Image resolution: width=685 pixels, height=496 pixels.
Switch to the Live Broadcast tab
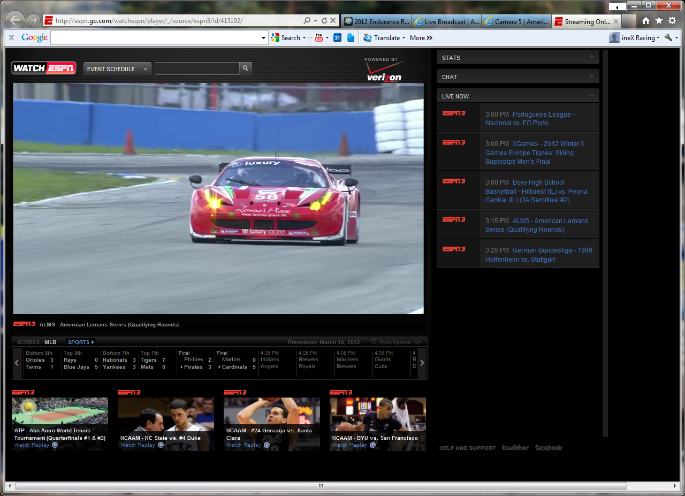coord(447,21)
